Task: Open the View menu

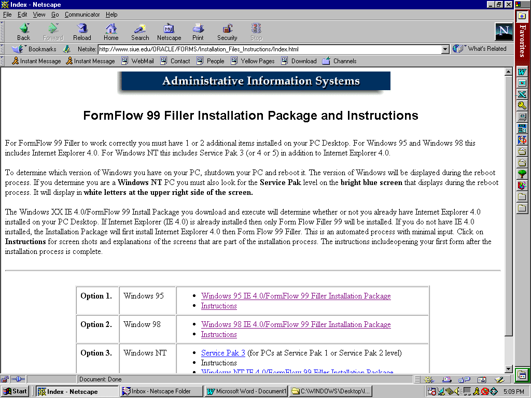Action: (x=39, y=15)
